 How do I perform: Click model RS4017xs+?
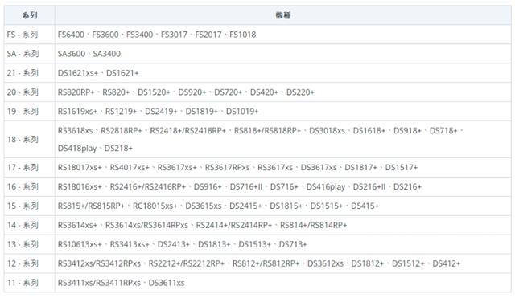[x=130, y=168]
